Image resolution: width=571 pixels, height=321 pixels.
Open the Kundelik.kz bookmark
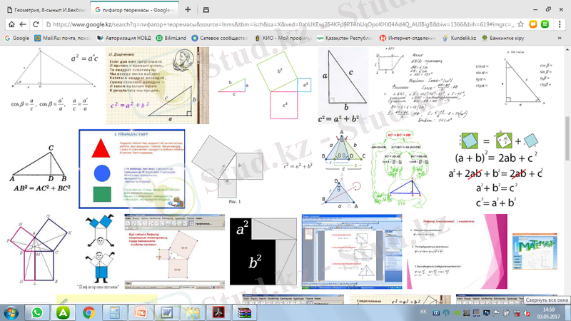click(x=459, y=38)
